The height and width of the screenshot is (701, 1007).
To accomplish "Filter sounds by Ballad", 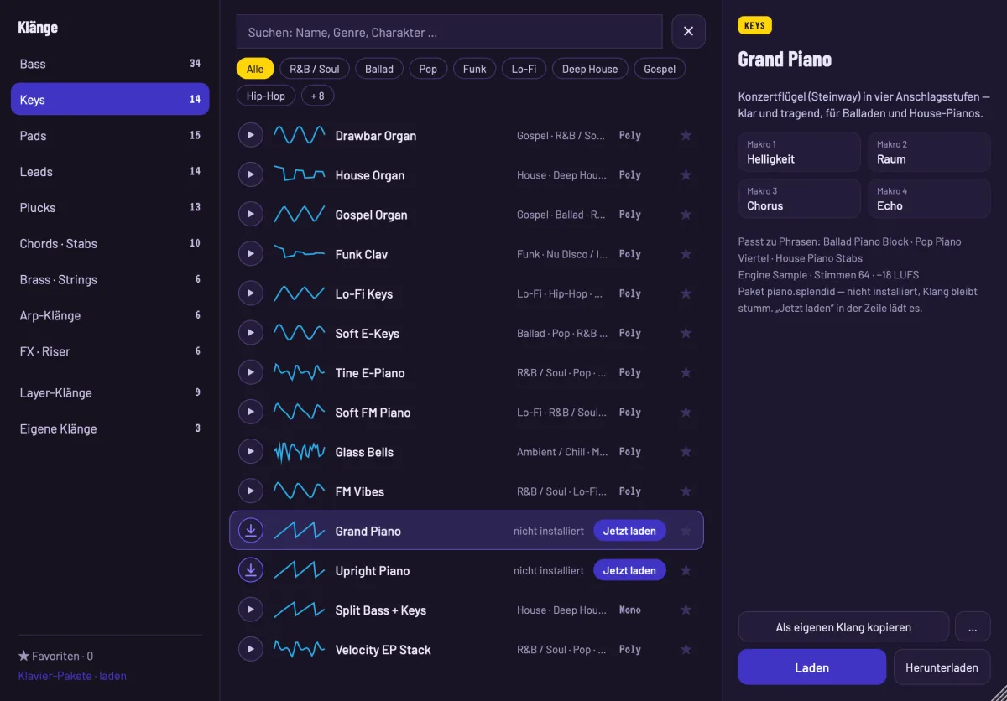I will coord(379,69).
